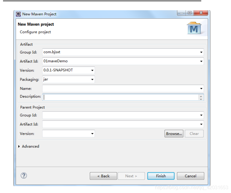Click into the Description text area
The height and width of the screenshot is (193, 231).
coord(120,97)
